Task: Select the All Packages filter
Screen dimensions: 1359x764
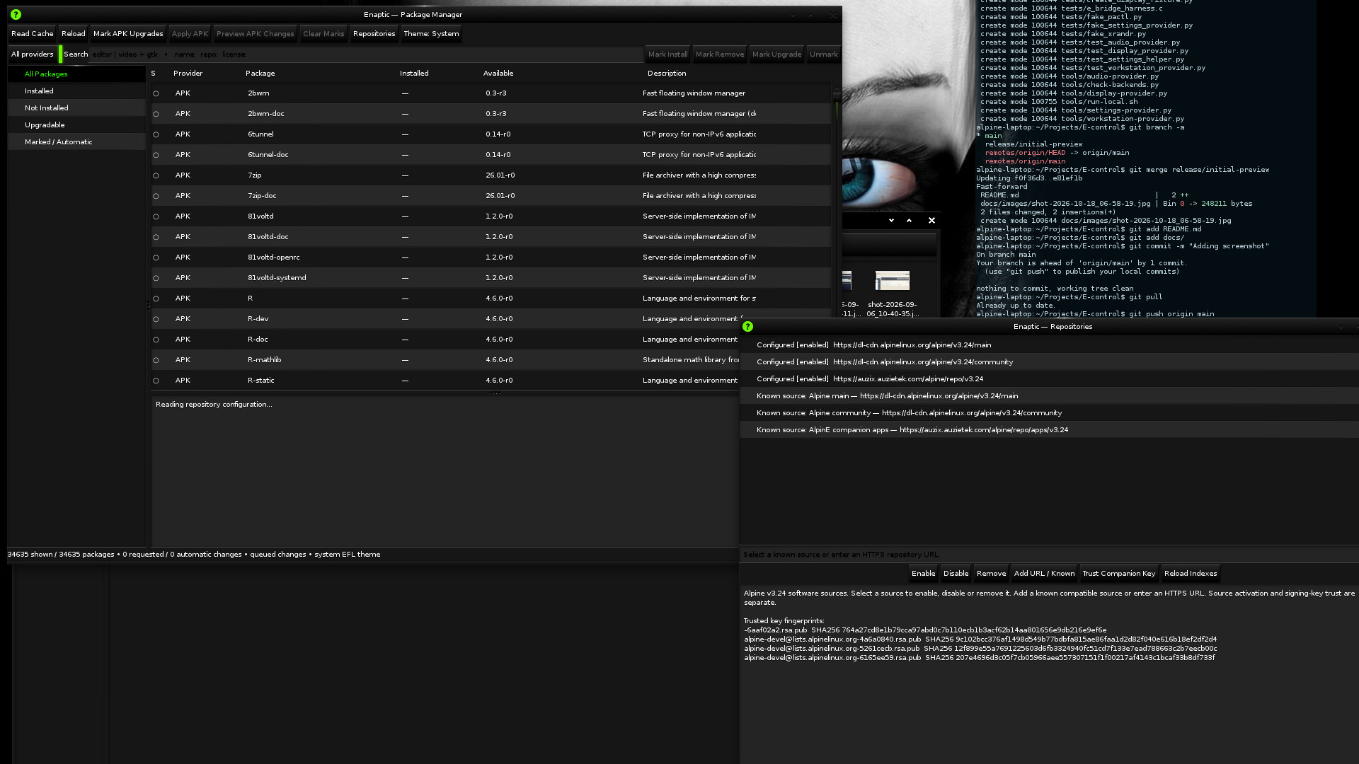Action: click(x=76, y=74)
